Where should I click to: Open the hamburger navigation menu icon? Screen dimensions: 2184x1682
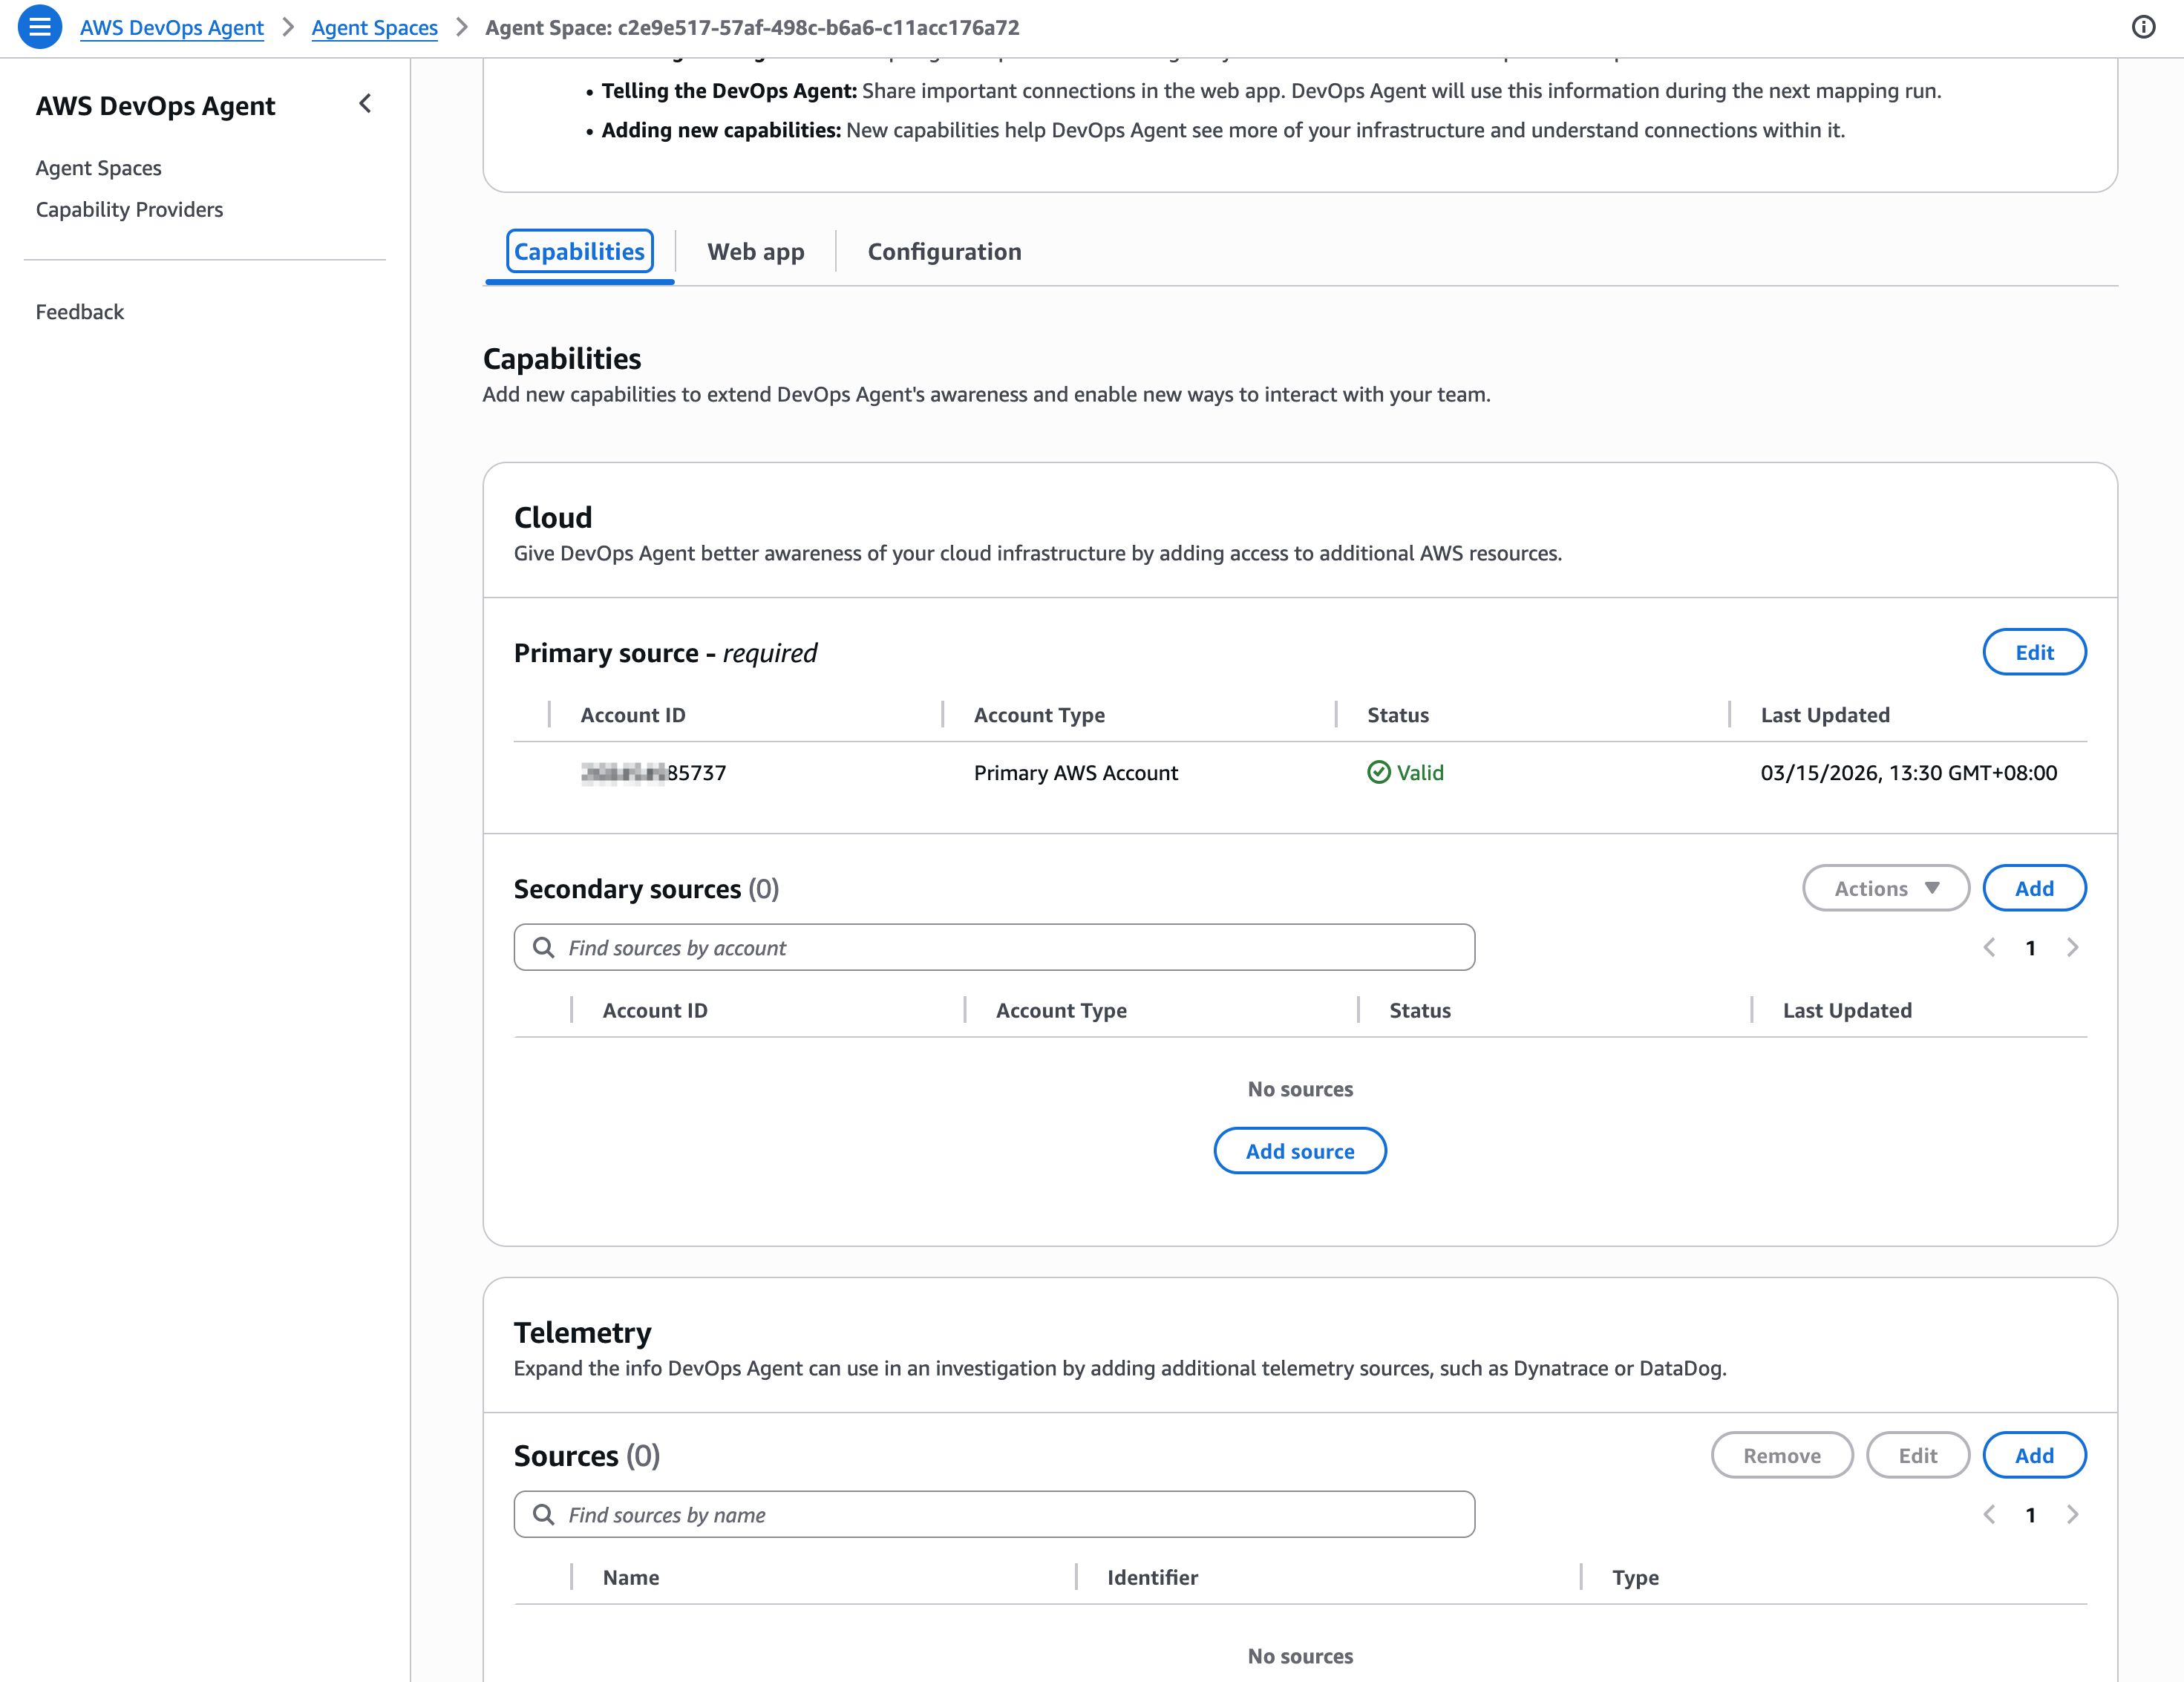[x=40, y=27]
